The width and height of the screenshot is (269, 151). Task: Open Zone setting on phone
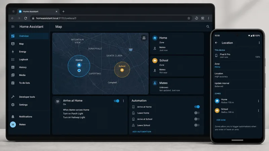(237, 65)
